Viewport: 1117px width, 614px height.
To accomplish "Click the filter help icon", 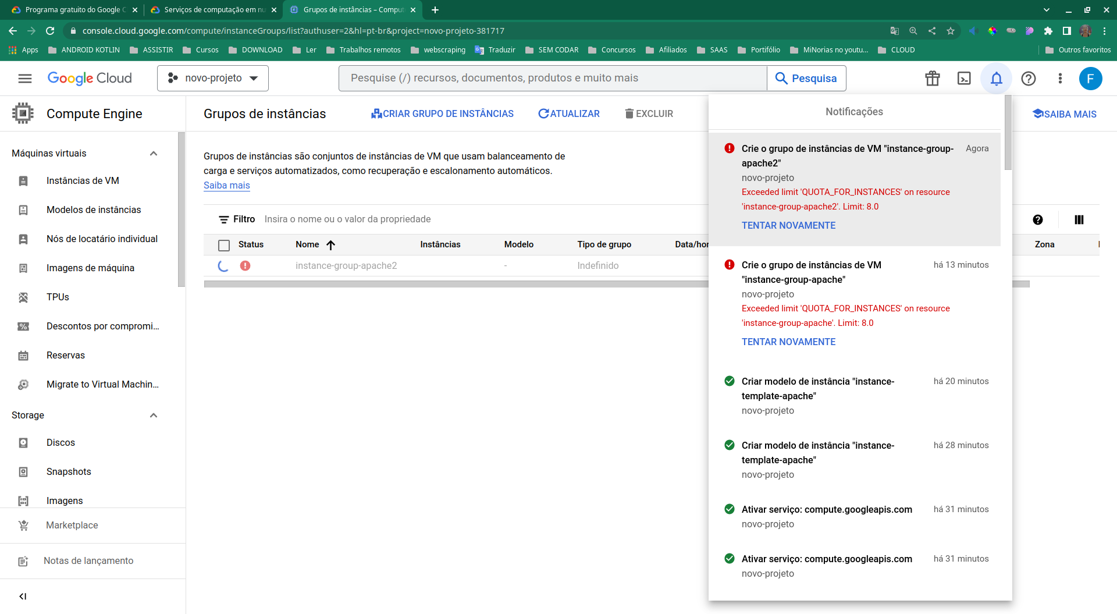I will (x=1038, y=219).
